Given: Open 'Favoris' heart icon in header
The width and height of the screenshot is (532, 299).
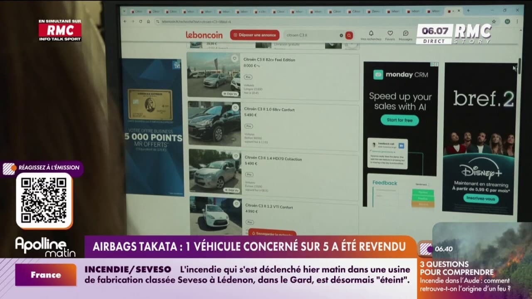Looking at the screenshot, I should (390, 35).
